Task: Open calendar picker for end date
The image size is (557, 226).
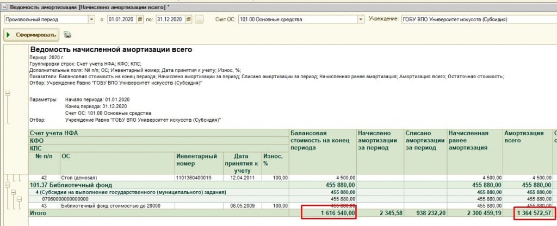Action: [188, 19]
